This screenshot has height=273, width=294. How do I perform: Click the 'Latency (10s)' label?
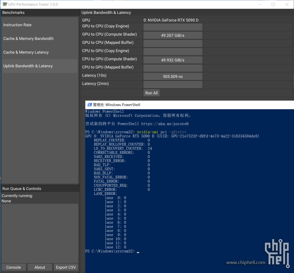click(x=94, y=75)
